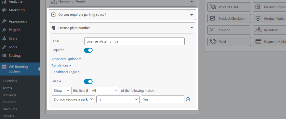Screen dimensions: 286x119
Task: Toggle the Required switch off
Action: 88,50
